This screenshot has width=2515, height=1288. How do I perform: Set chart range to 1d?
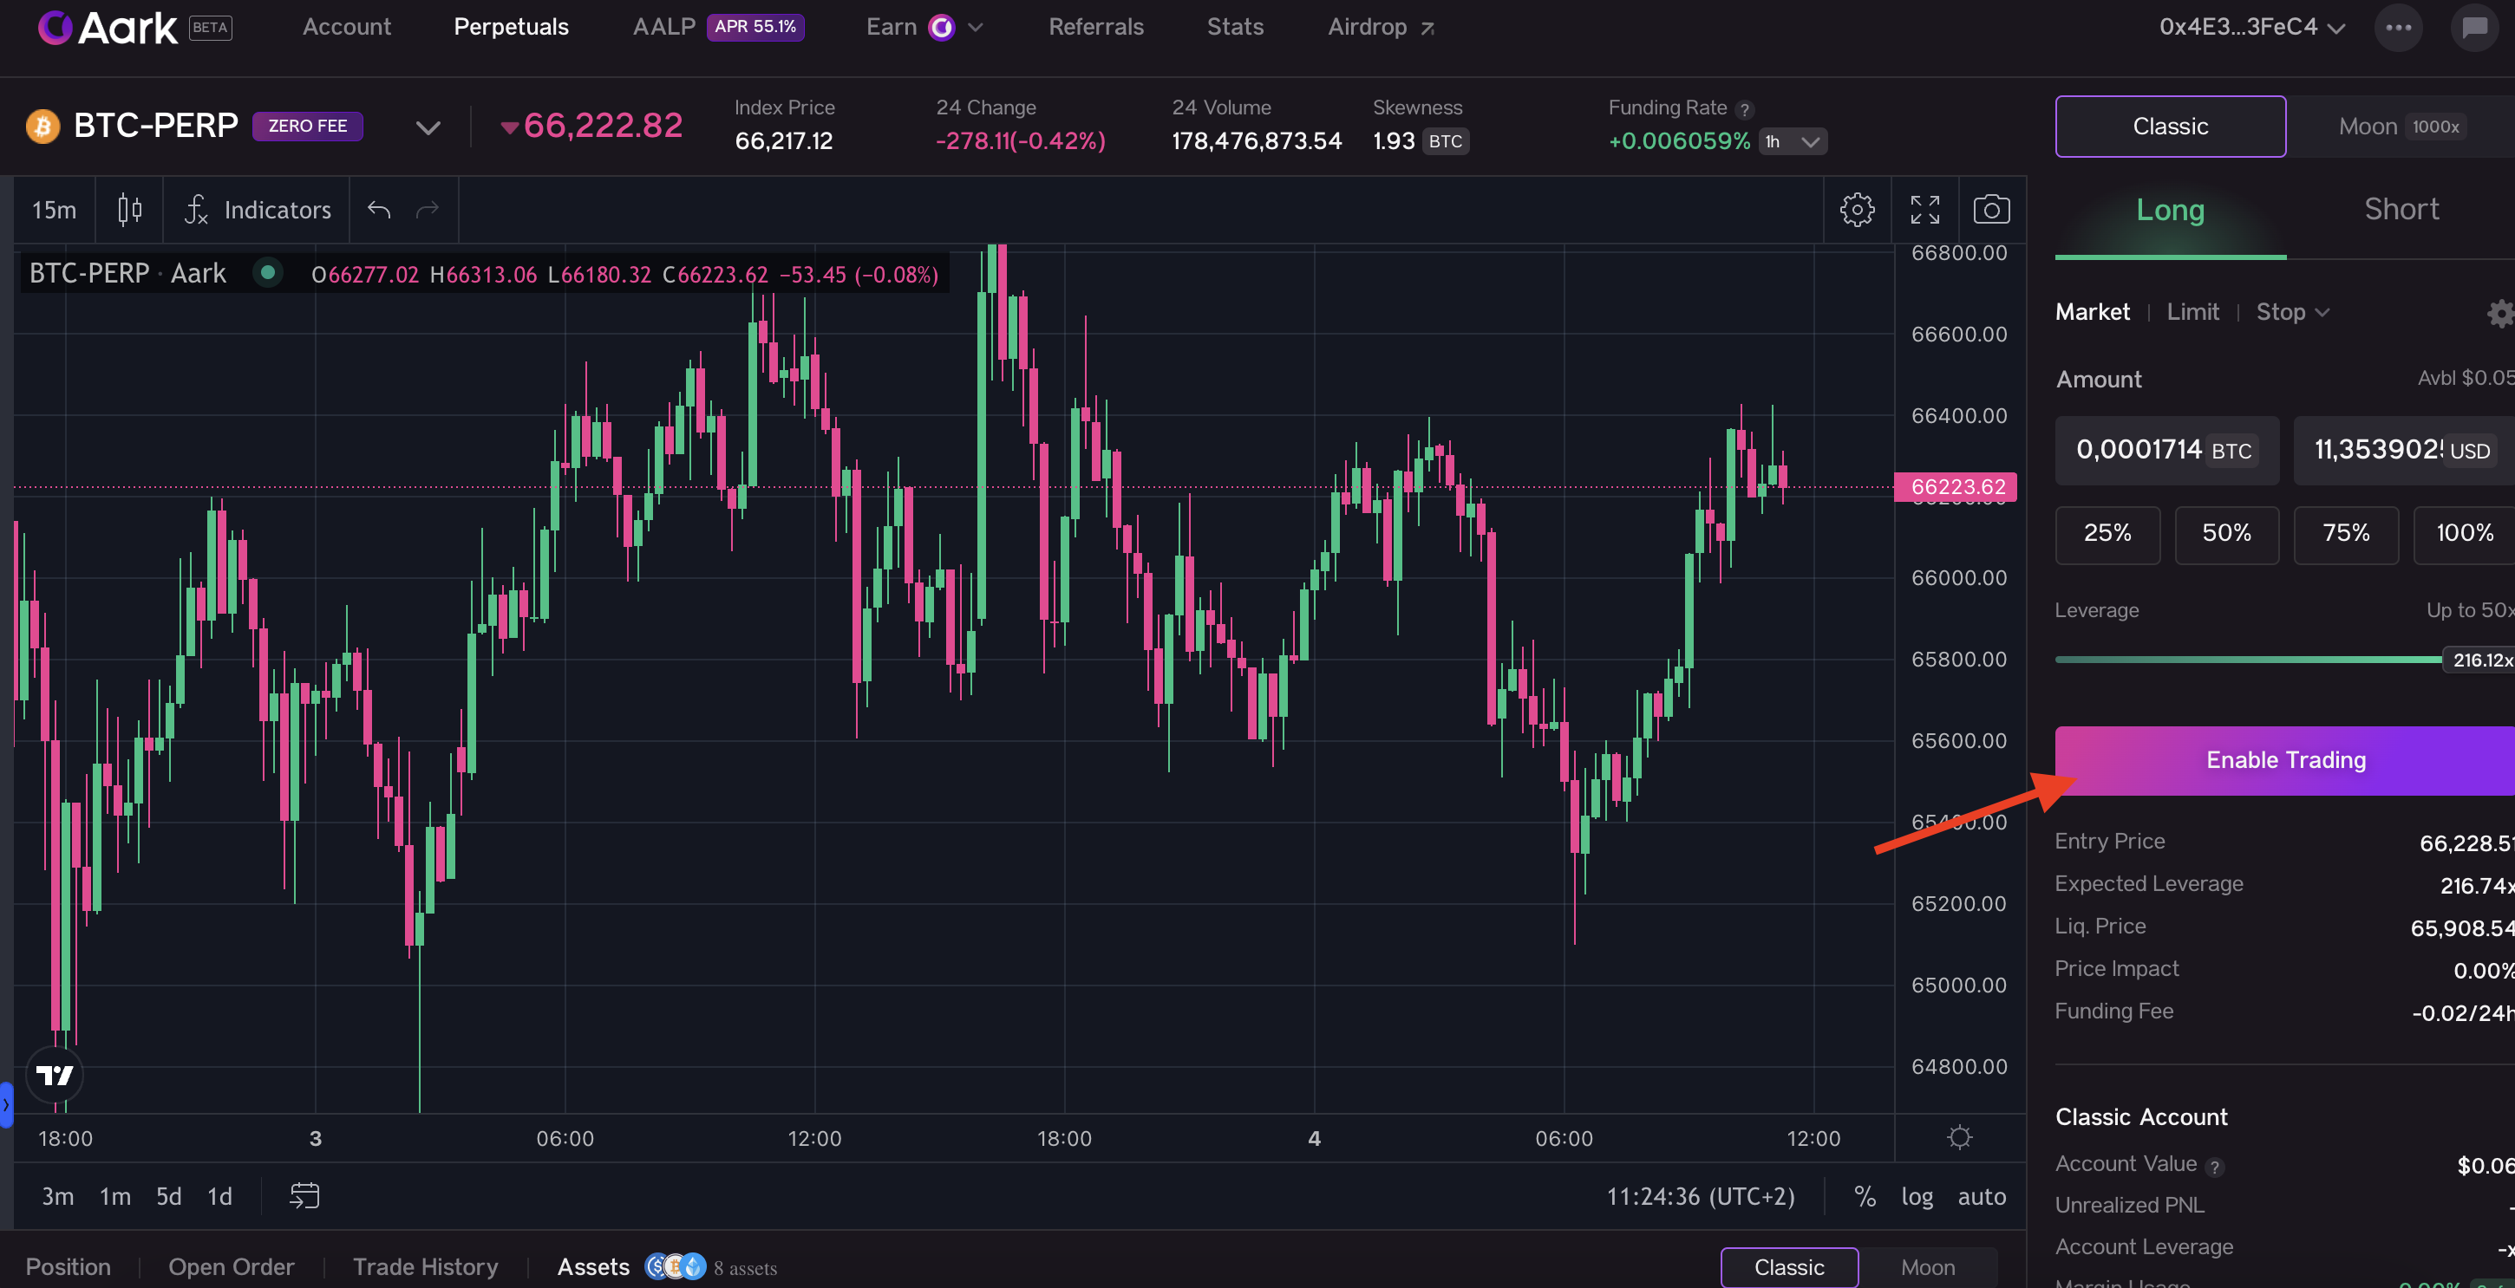coord(219,1196)
